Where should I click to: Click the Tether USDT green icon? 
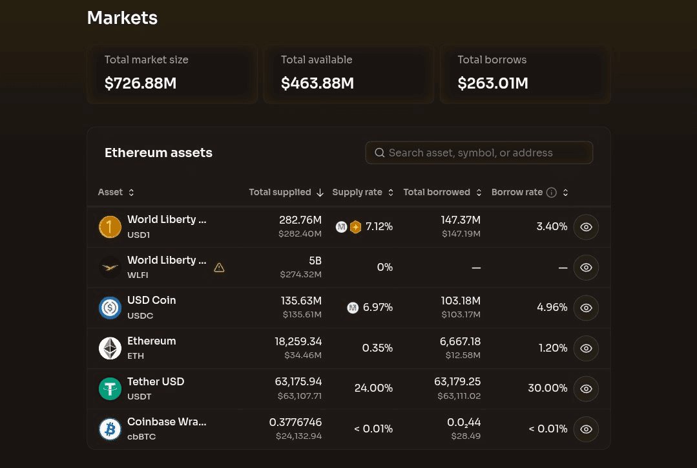pos(110,388)
